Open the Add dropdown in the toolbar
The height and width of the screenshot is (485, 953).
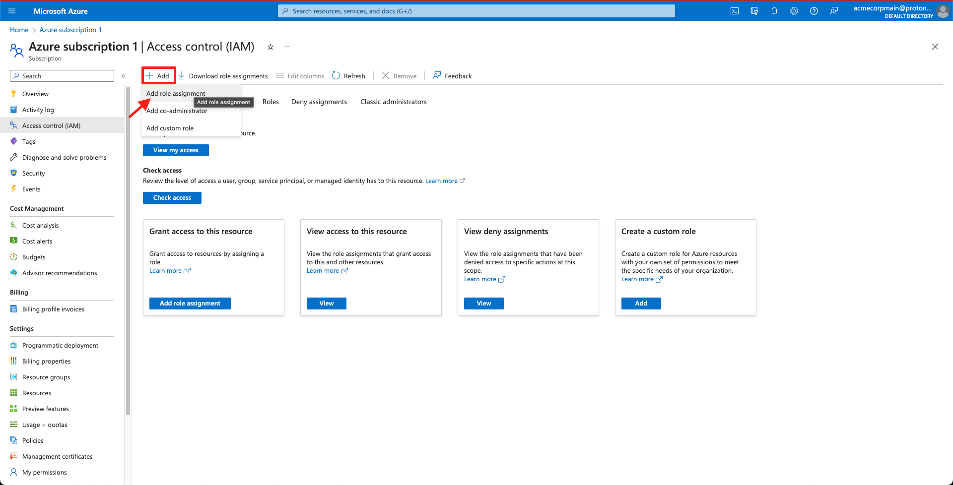point(158,76)
